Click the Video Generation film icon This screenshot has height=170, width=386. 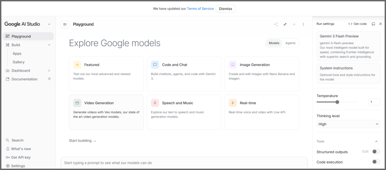click(x=77, y=103)
